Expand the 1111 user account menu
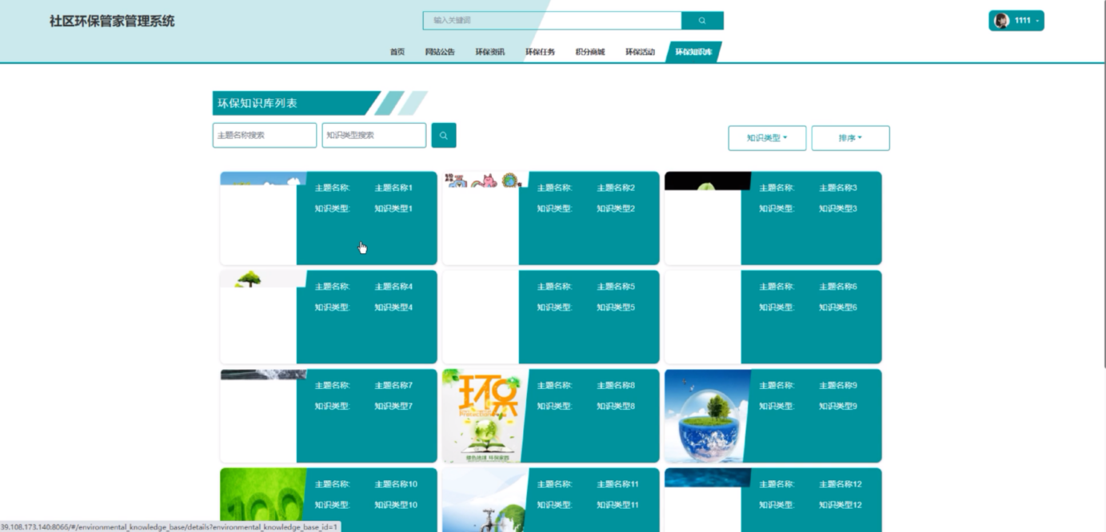Image resolution: width=1106 pixels, height=532 pixels. (1016, 21)
